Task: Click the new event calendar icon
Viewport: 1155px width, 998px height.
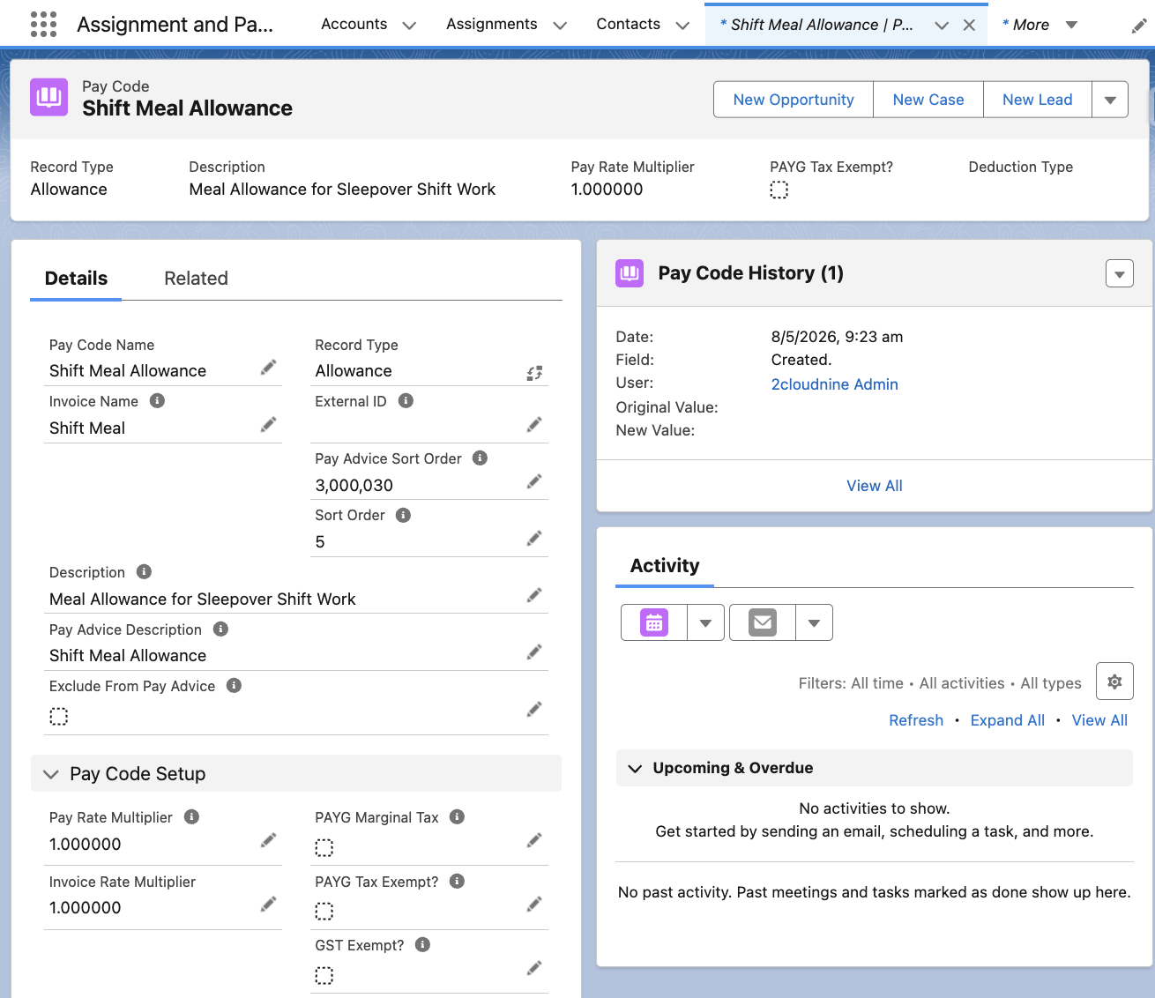Action: (x=654, y=622)
